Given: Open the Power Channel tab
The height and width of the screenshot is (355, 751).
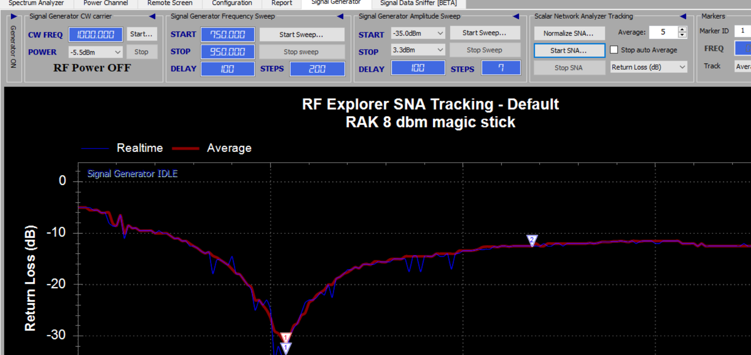Looking at the screenshot, I should pos(106,3).
